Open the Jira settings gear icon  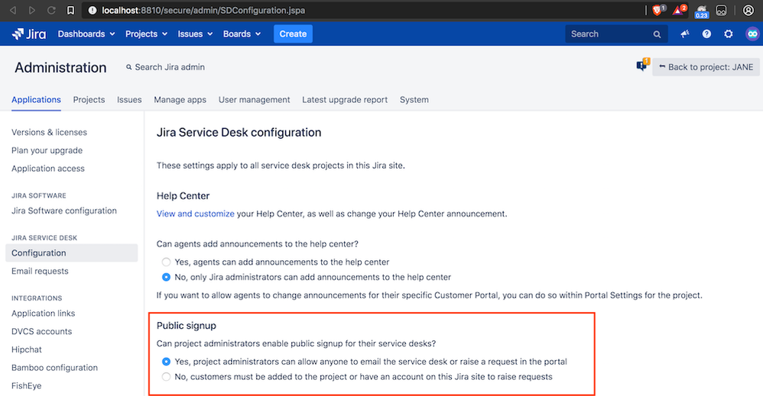click(x=729, y=34)
